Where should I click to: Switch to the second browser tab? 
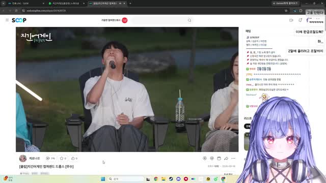66,4
